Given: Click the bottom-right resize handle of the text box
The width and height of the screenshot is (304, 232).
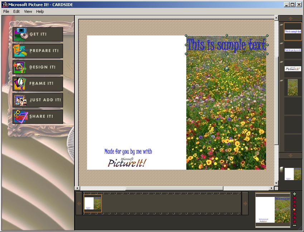Looking at the screenshot, I should click(267, 54).
